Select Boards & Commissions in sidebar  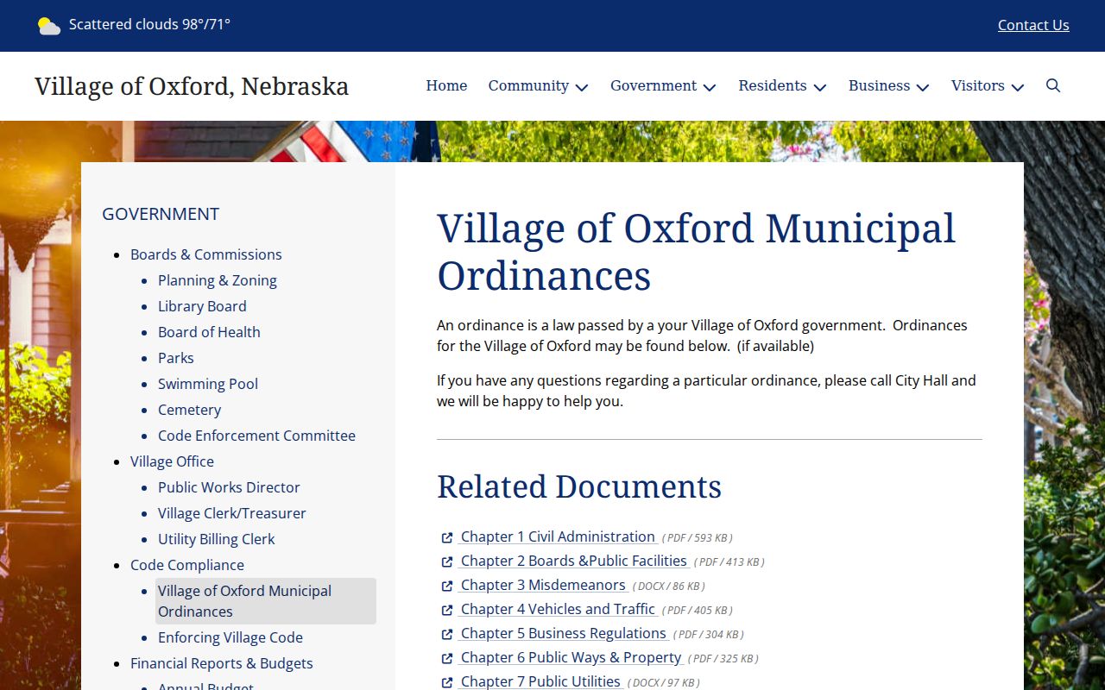(206, 254)
